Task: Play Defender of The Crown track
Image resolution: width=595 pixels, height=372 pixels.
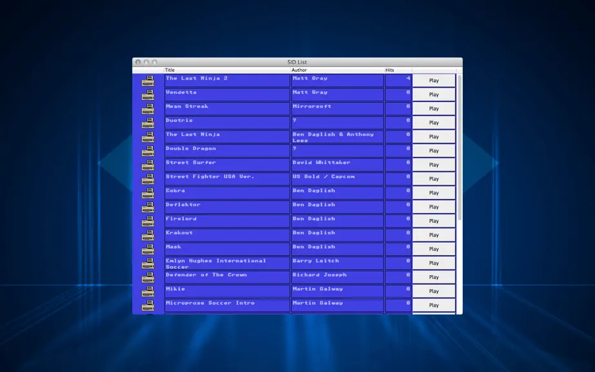Action: pyautogui.click(x=434, y=277)
